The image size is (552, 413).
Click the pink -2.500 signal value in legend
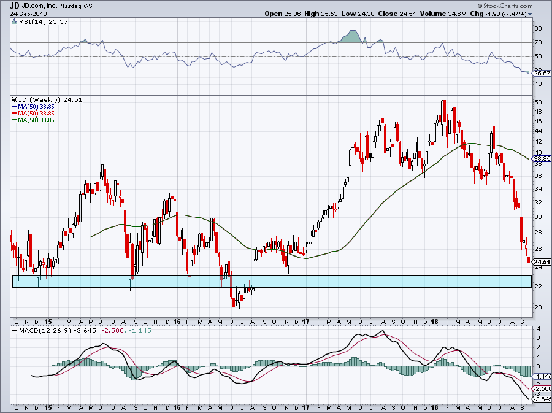click(112, 330)
